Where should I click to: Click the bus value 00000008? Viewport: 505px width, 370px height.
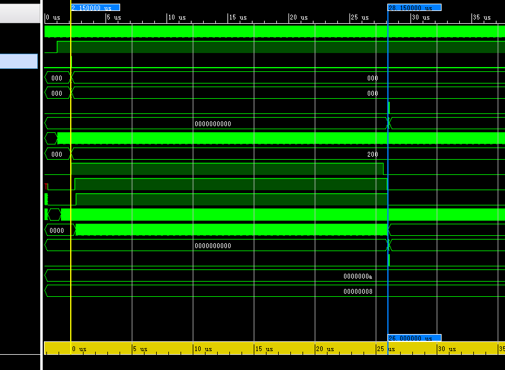click(x=358, y=291)
